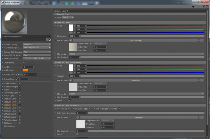Enable the Material Matte checkbox

point(20,84)
